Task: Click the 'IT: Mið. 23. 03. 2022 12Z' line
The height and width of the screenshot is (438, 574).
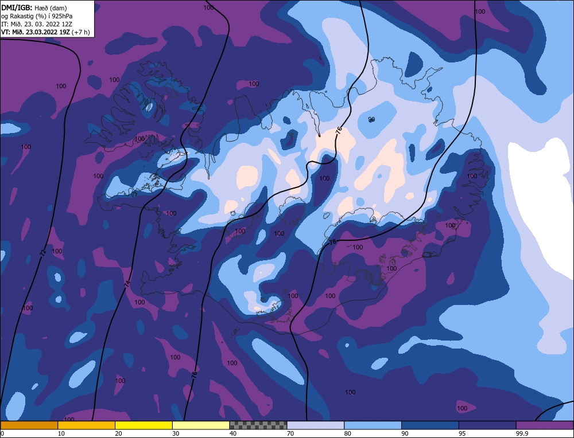Action: tap(37, 24)
